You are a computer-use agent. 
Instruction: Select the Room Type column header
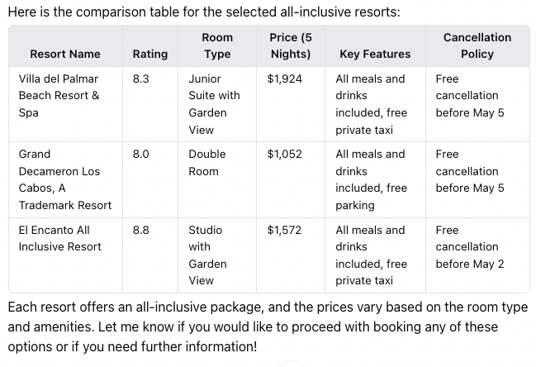click(x=217, y=45)
